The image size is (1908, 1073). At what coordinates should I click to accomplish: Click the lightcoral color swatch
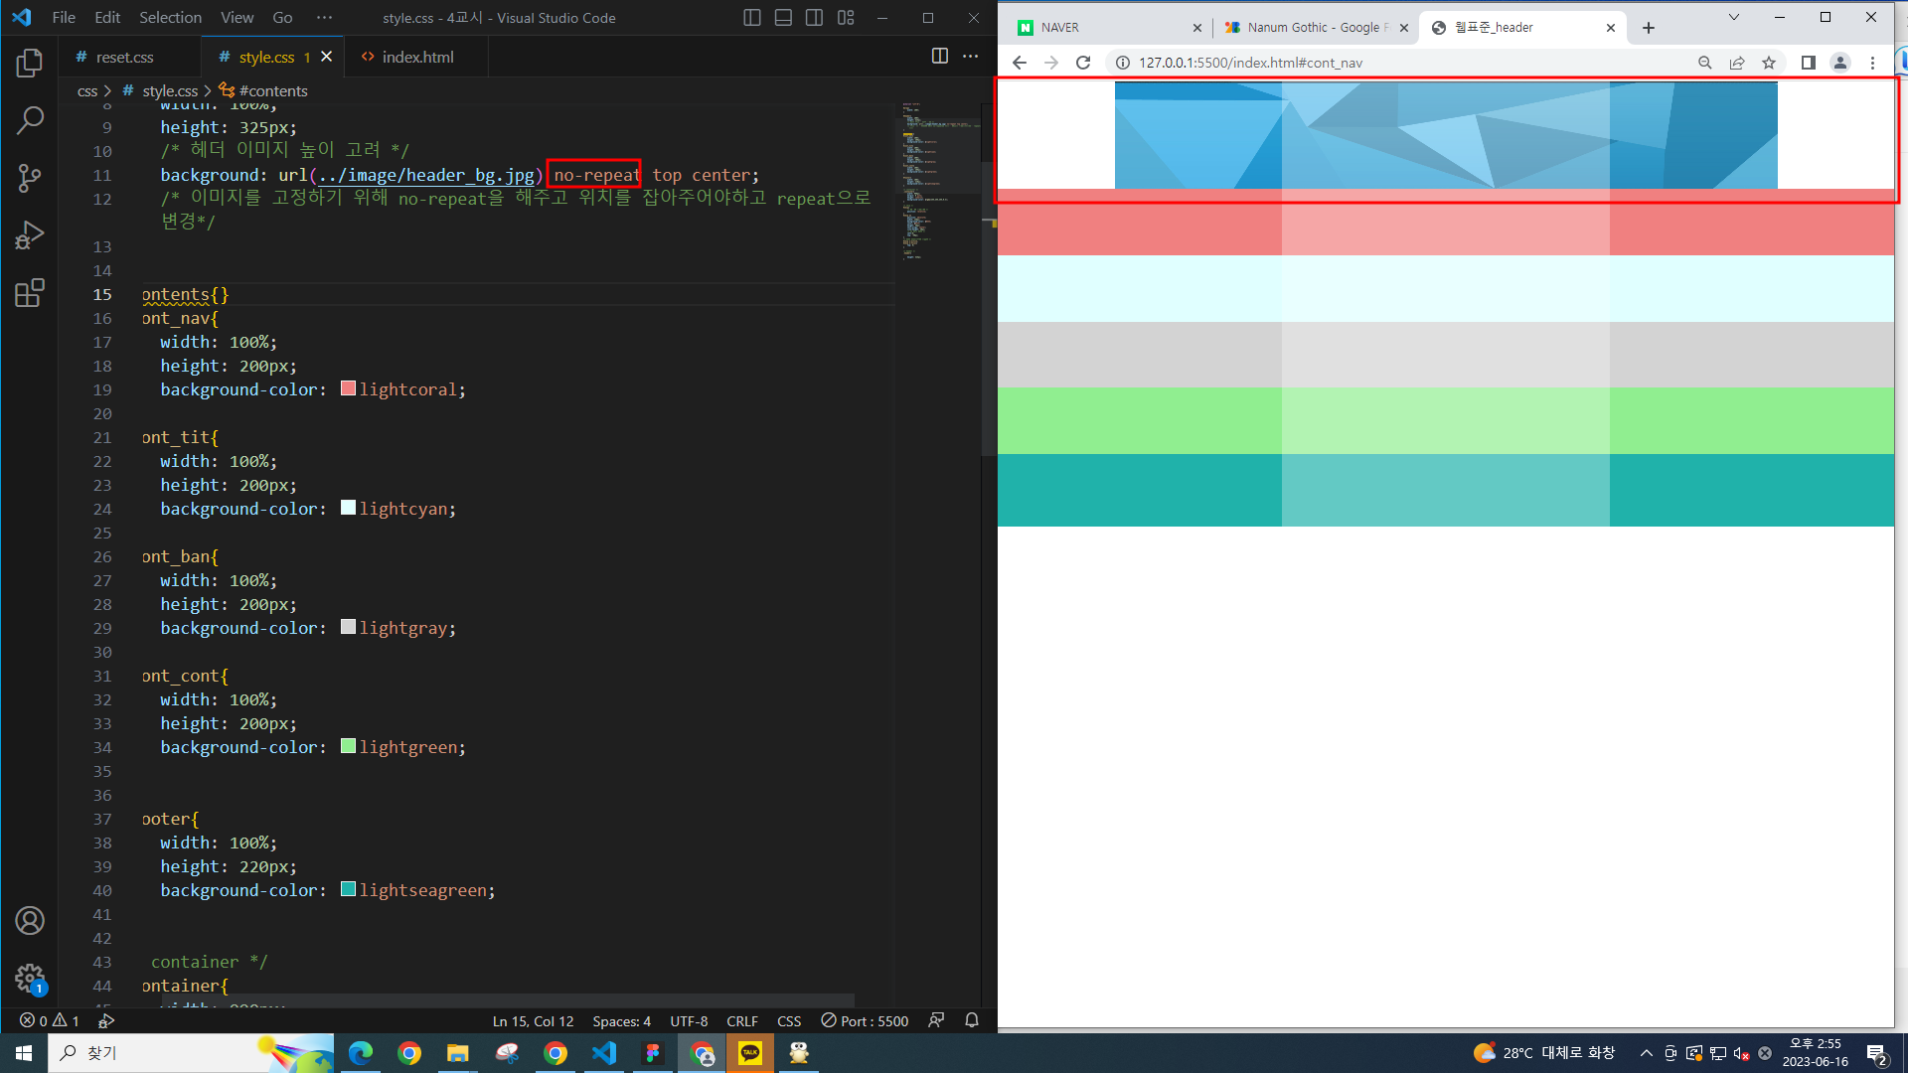point(348,388)
